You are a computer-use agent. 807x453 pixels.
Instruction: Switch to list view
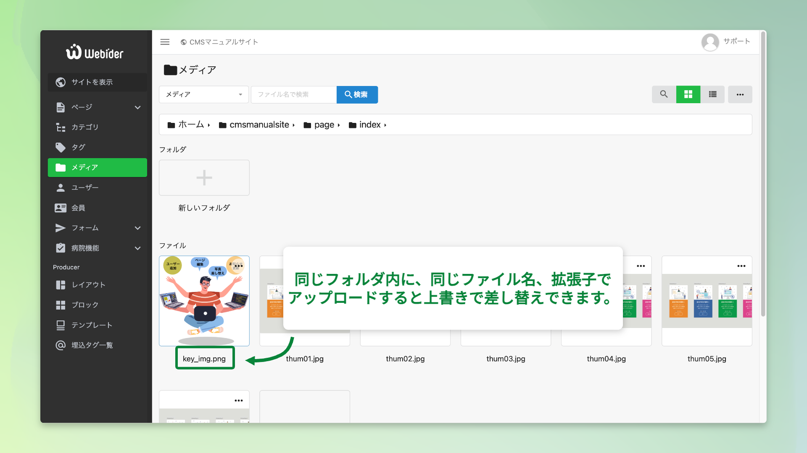click(712, 94)
